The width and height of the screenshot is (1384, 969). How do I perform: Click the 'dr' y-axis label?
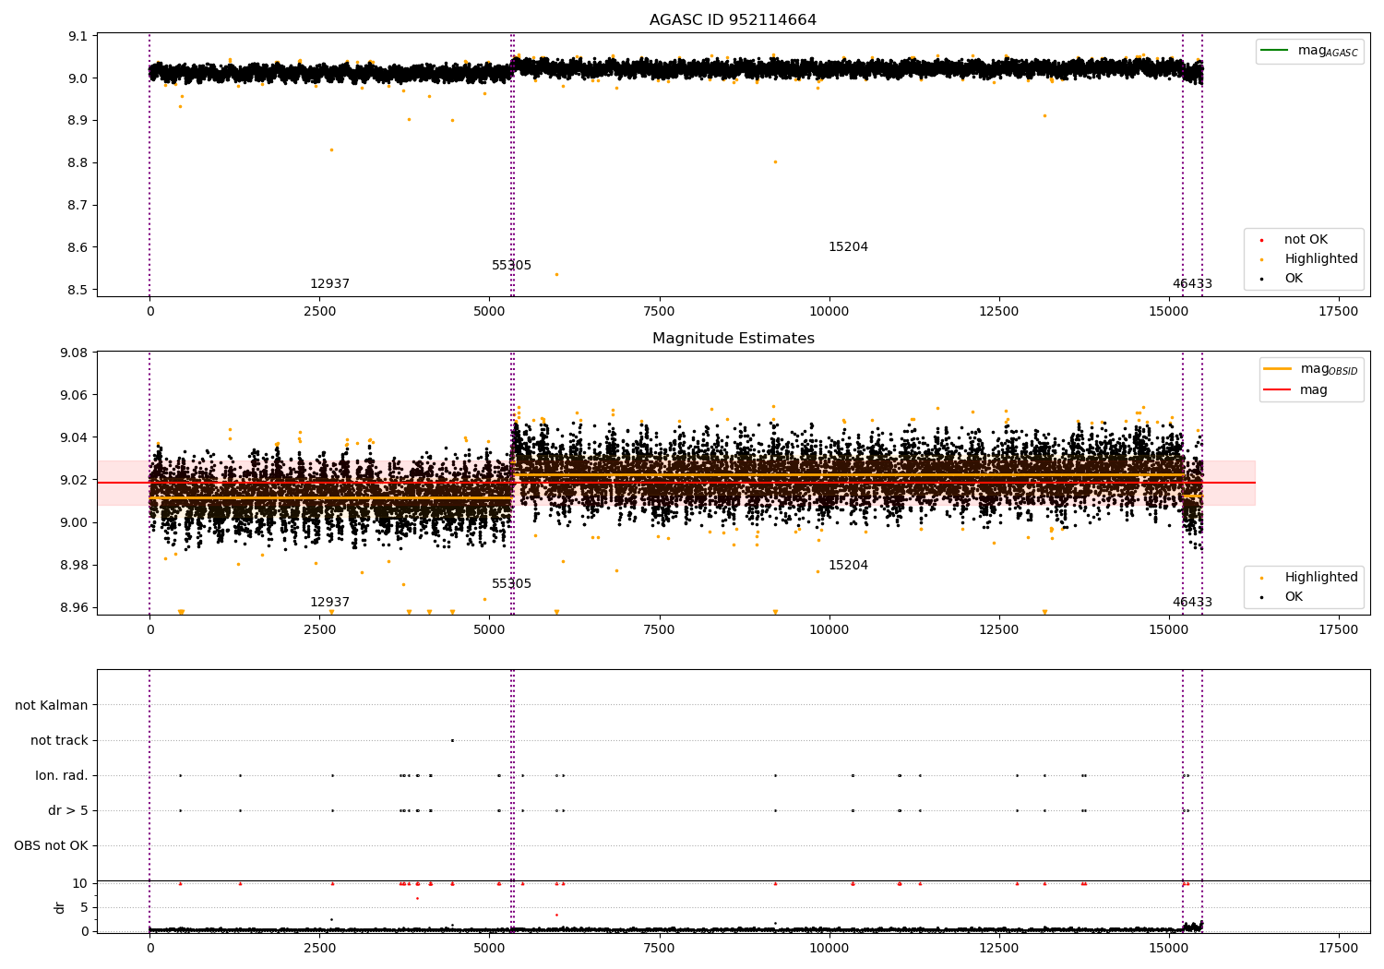pyautogui.click(x=60, y=907)
